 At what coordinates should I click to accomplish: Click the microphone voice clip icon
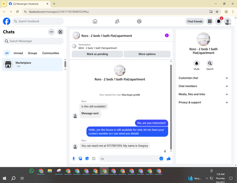tap(73, 158)
